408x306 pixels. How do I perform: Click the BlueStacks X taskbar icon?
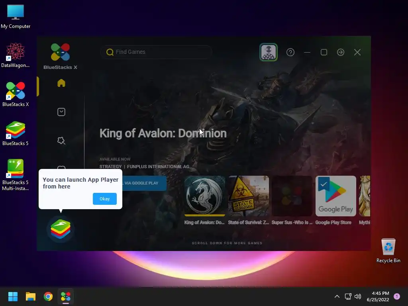pos(66,296)
